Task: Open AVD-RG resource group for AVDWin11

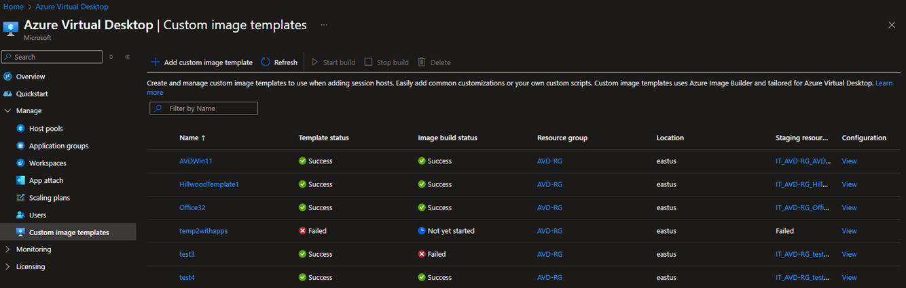Action: point(549,161)
